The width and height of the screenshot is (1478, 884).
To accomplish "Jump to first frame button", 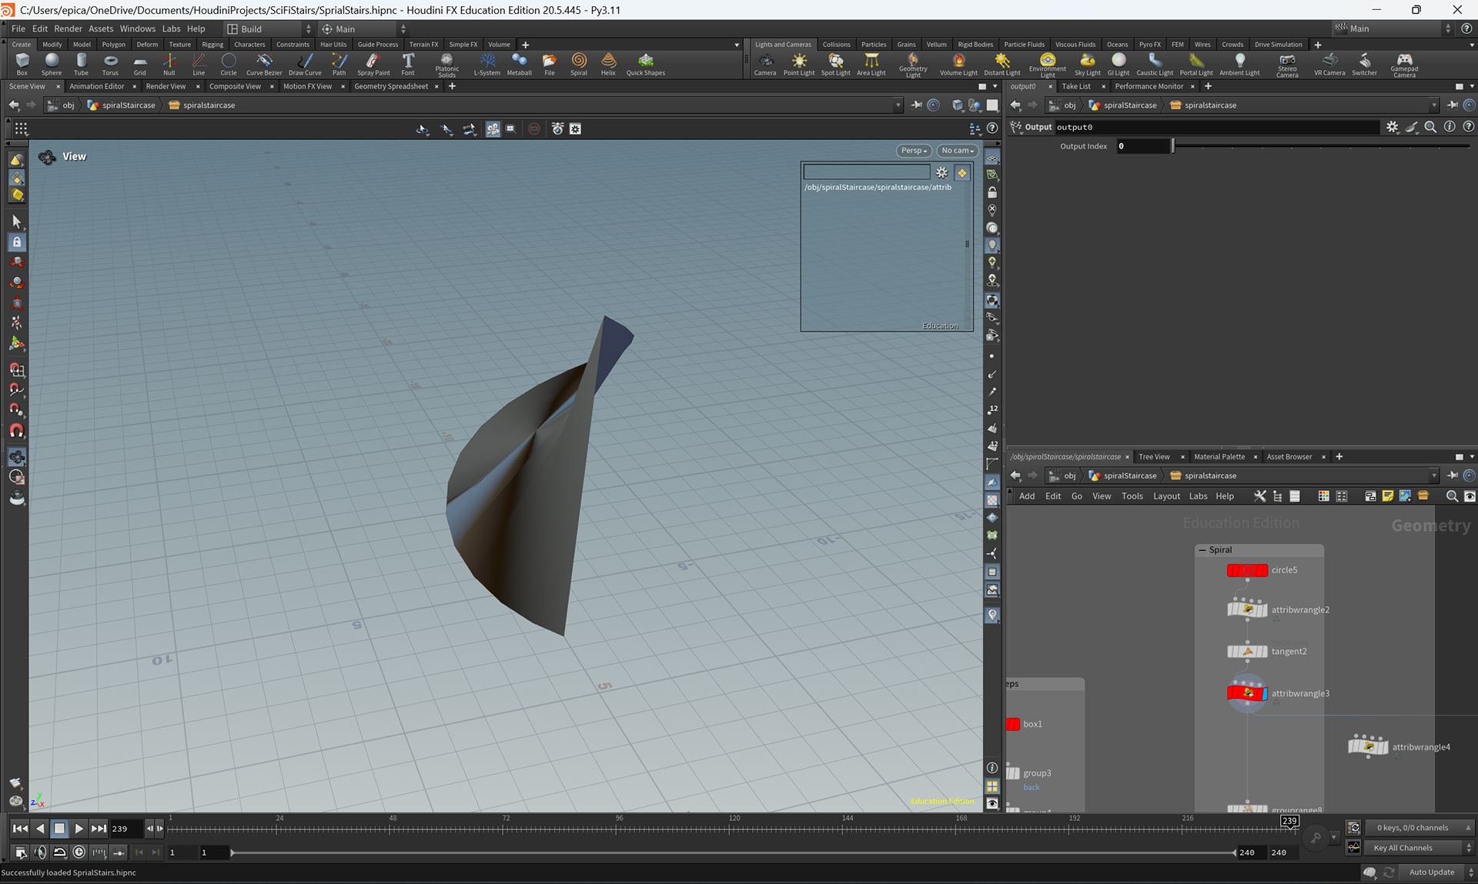I will pyautogui.click(x=20, y=829).
